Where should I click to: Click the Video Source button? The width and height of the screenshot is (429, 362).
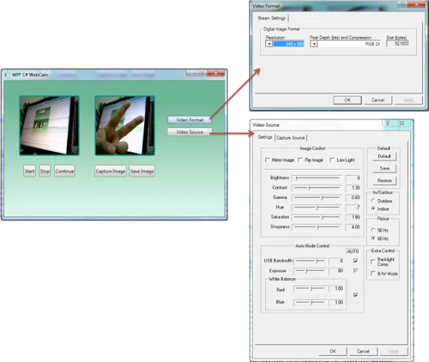pos(190,132)
